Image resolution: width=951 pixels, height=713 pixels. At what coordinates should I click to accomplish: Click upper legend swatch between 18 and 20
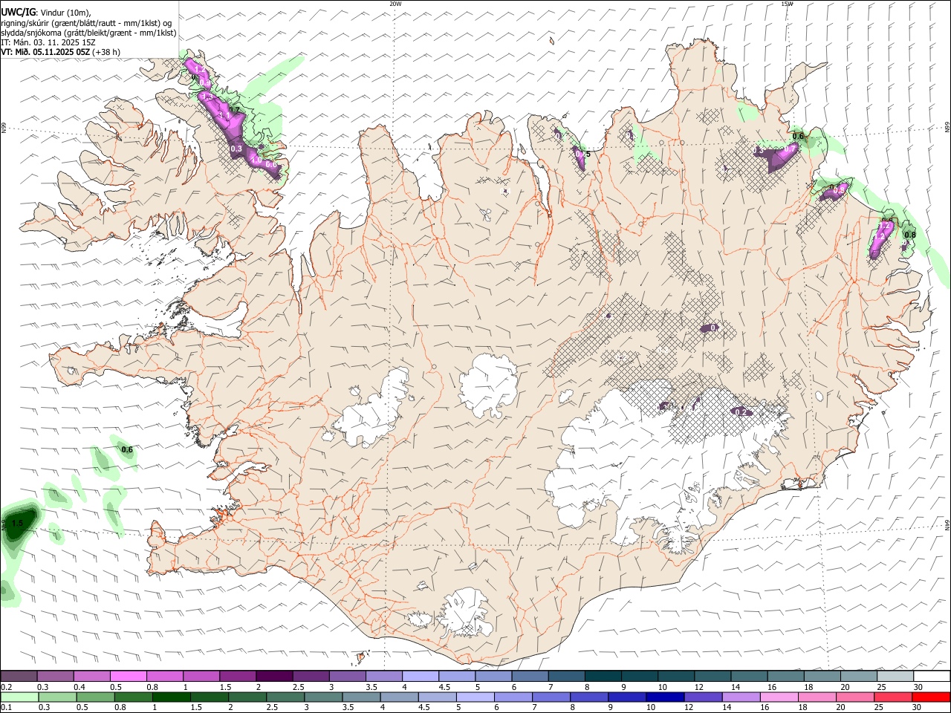[822, 676]
